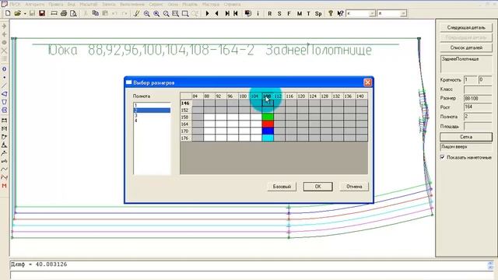Click the zoom in magnifier icon
This screenshot has width=498, height=280.
(156, 14)
